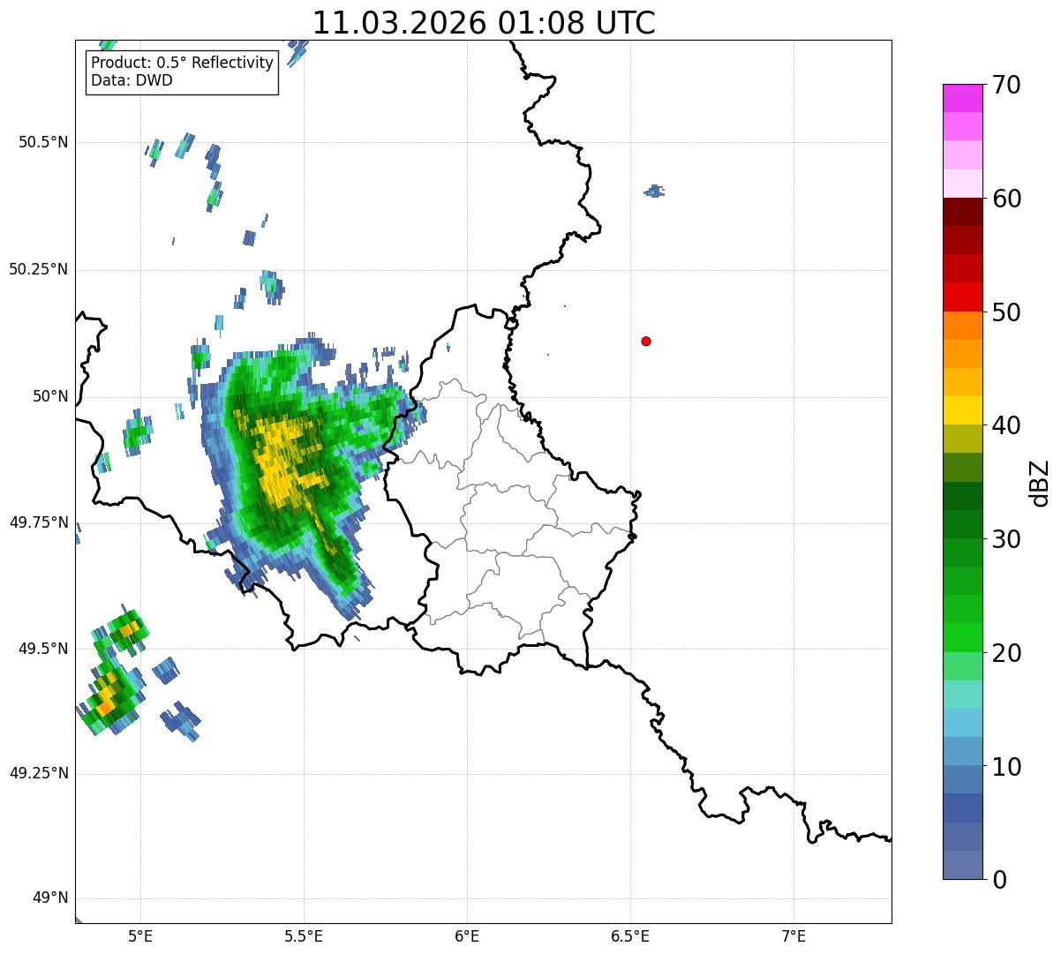Click the colorbar label "20"
Screen dimensions: 1061x954
point(1007,653)
